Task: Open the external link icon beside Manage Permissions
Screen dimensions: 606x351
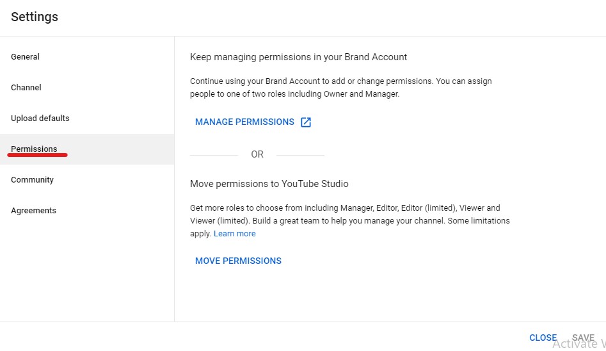Action: [x=306, y=122]
